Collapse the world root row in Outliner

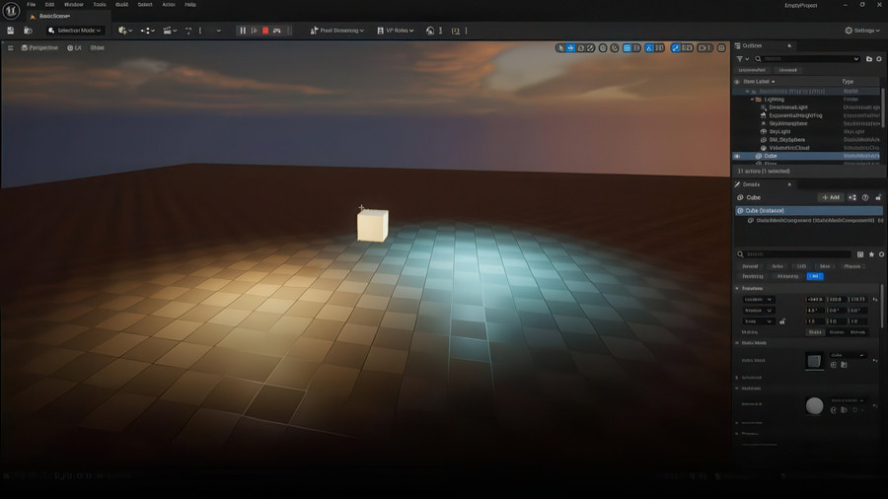[x=747, y=91]
